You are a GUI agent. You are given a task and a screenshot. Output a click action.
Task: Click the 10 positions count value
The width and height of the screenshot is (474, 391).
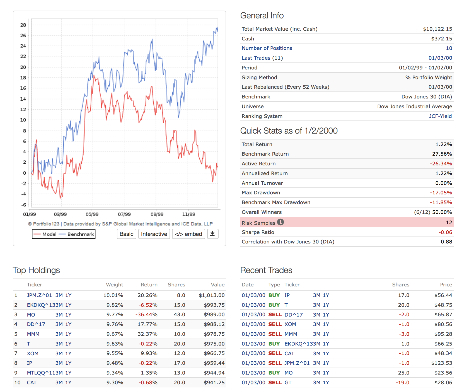coord(449,48)
